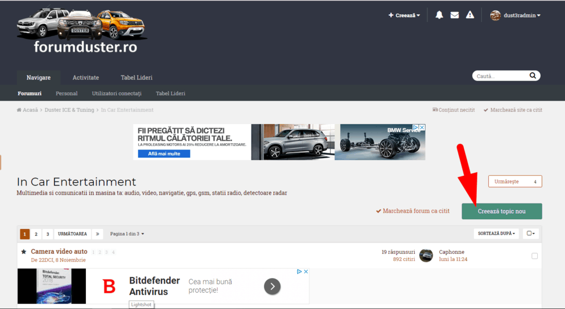Click the search magnifying glass icon
The width and height of the screenshot is (565, 309).
532,76
